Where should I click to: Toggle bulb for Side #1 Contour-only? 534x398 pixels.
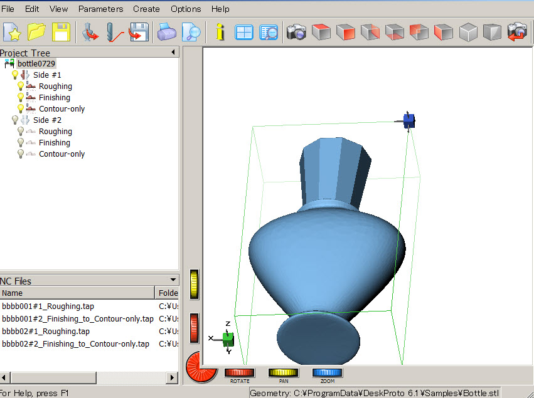(x=21, y=109)
